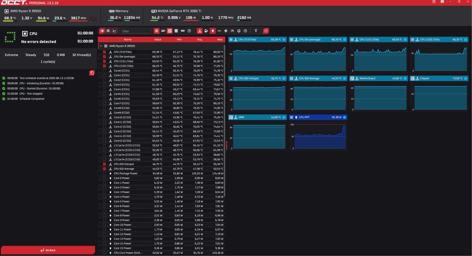Viewport: 472px width, 256px height.
Task: Click the Schedule Completed log entry
Action: click(x=32, y=99)
